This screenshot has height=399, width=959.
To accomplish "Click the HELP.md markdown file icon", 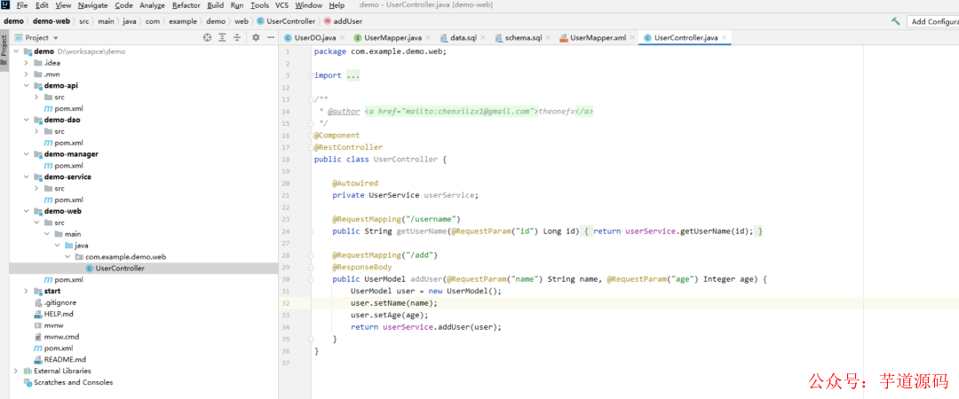I will [x=38, y=314].
